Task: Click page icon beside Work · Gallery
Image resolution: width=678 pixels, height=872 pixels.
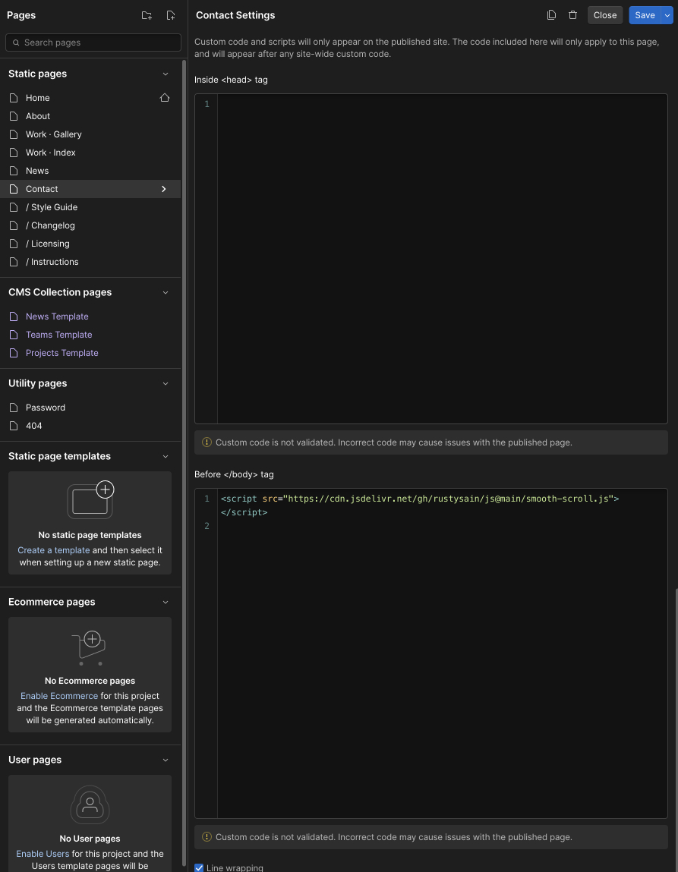Action: point(14,134)
